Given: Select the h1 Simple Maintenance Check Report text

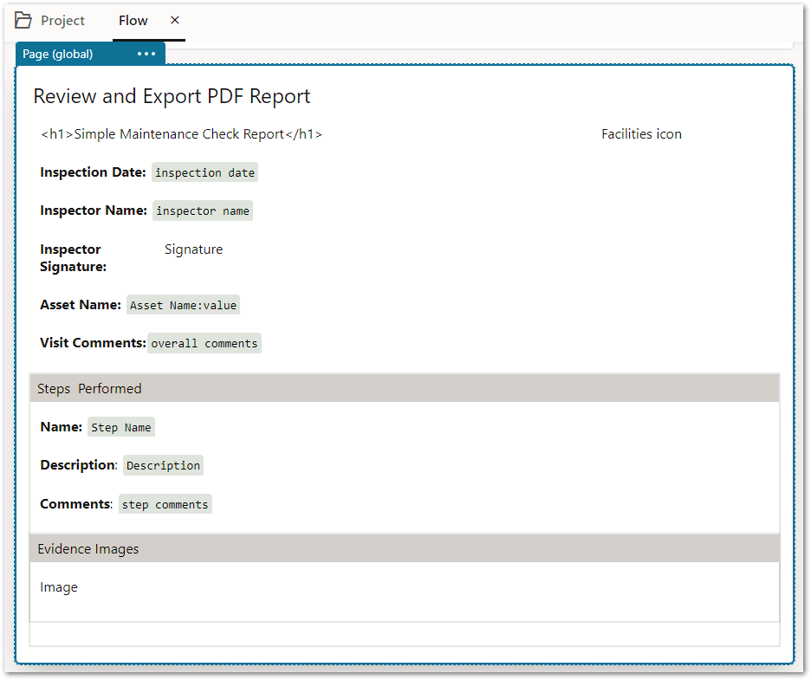Looking at the screenshot, I should pos(182,134).
